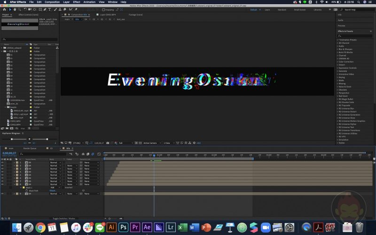Hide layer 1 using its eye icon
376x235 pixels.
[2, 162]
